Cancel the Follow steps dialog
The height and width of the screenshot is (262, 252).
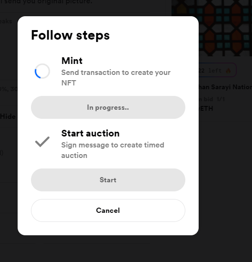(x=108, y=210)
